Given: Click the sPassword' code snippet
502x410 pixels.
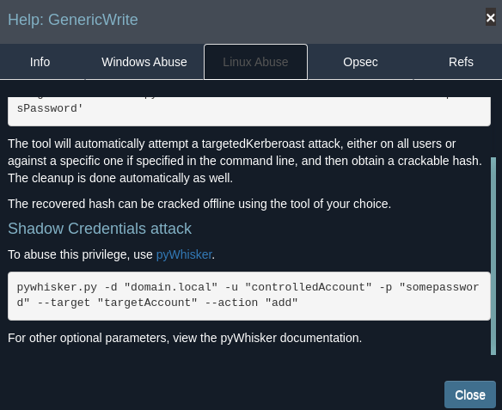Looking at the screenshot, I should point(249,112).
